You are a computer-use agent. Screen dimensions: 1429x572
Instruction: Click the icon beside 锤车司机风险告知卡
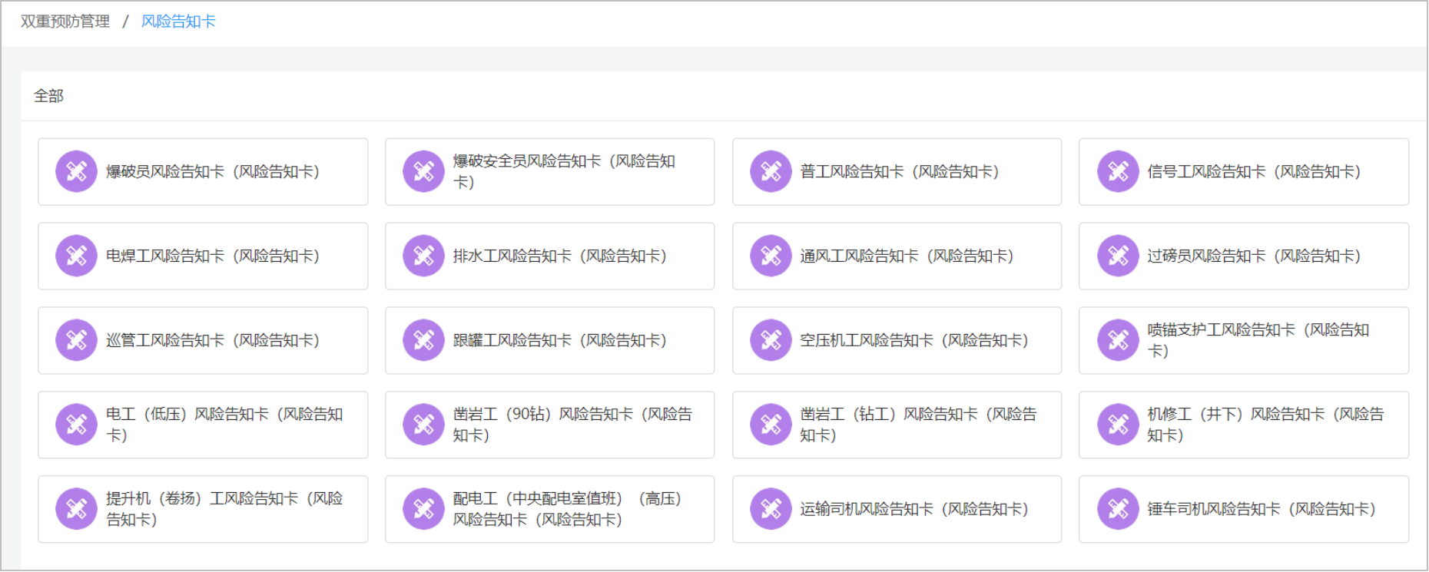1118,509
